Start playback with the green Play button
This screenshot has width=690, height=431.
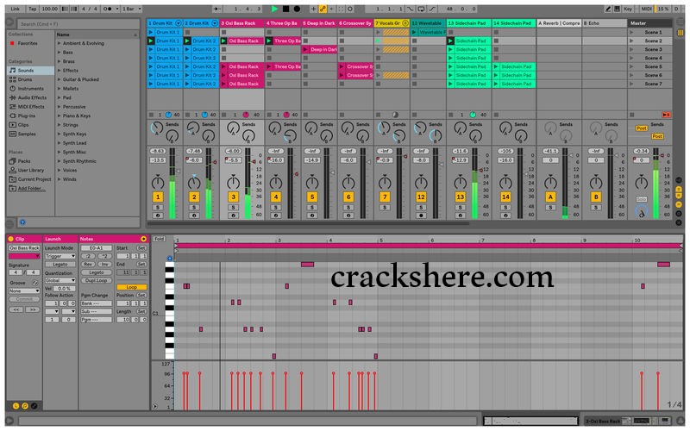(274, 9)
